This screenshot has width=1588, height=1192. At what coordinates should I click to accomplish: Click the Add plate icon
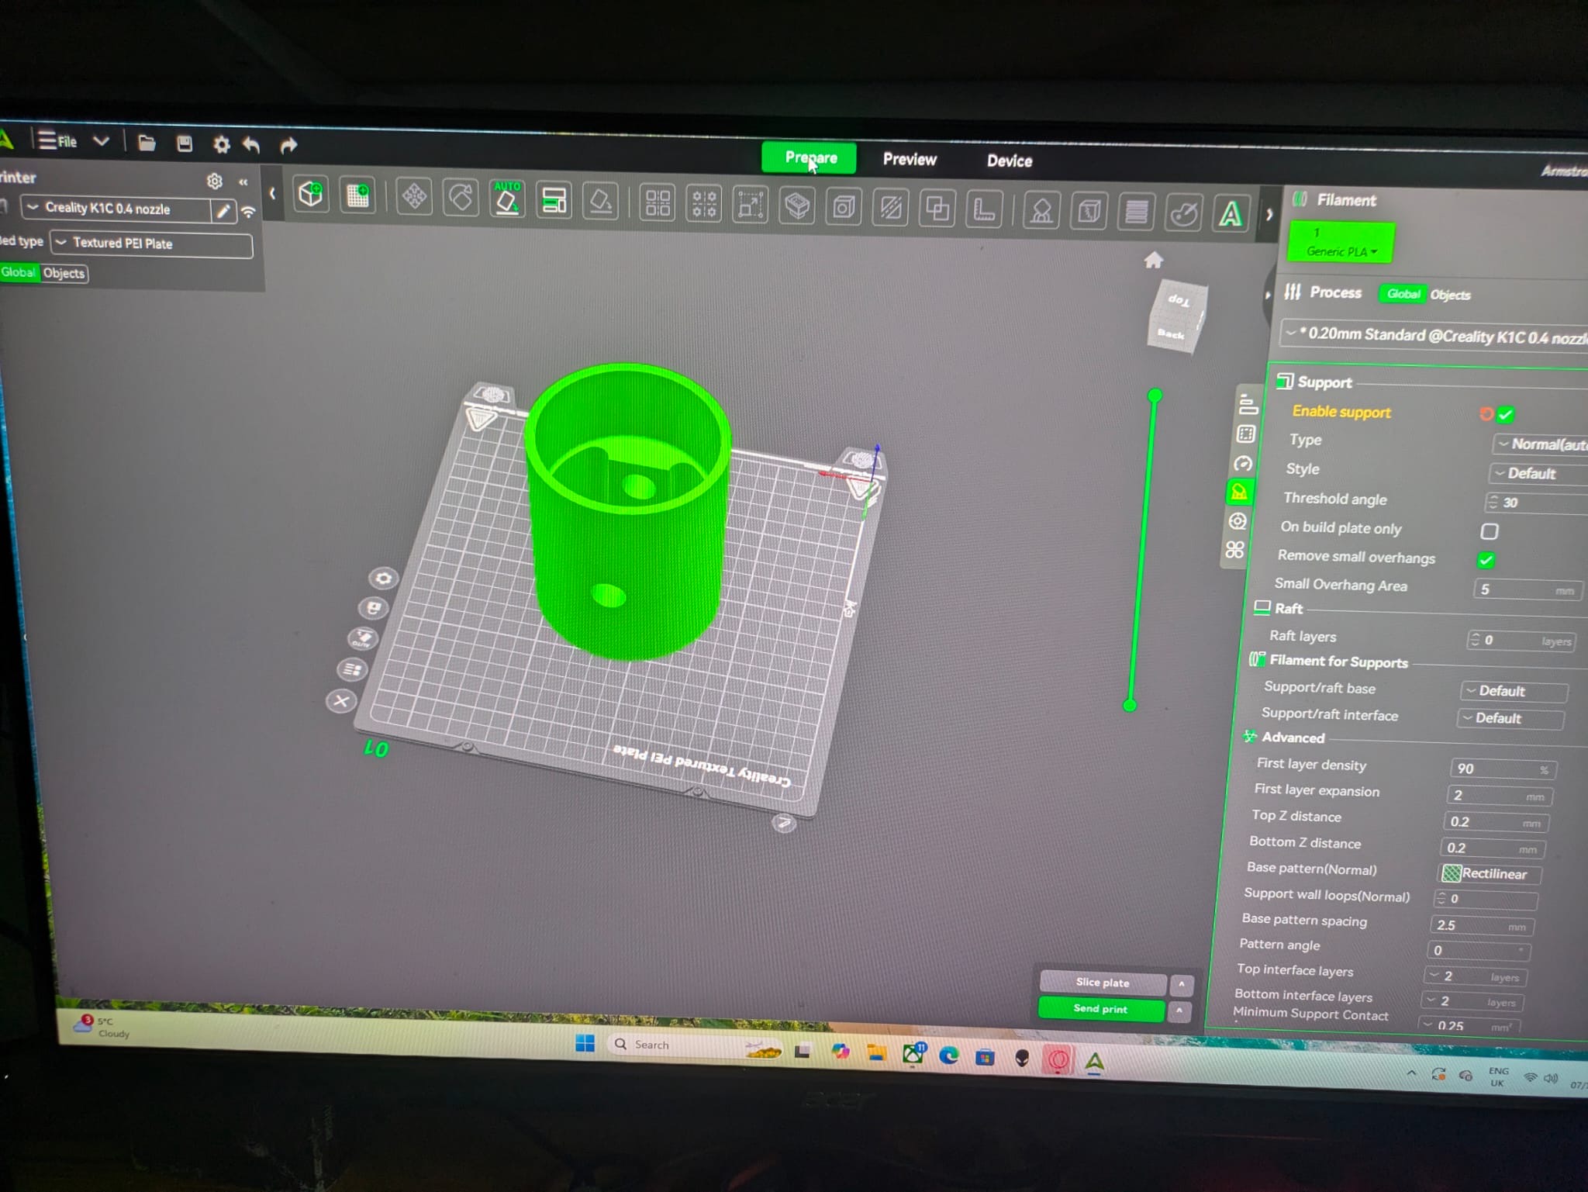357,195
